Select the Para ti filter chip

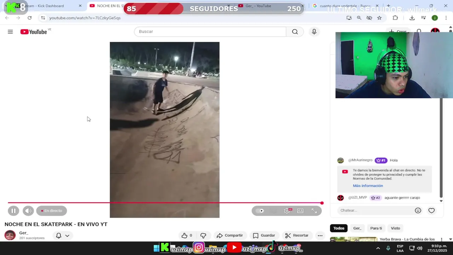(x=376, y=228)
